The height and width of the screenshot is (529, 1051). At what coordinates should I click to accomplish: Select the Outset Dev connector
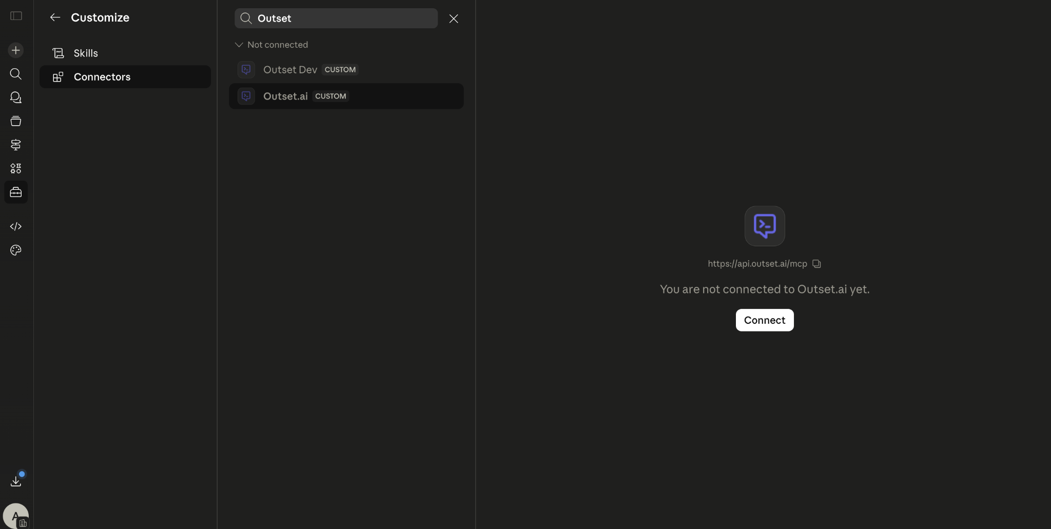[x=346, y=69]
